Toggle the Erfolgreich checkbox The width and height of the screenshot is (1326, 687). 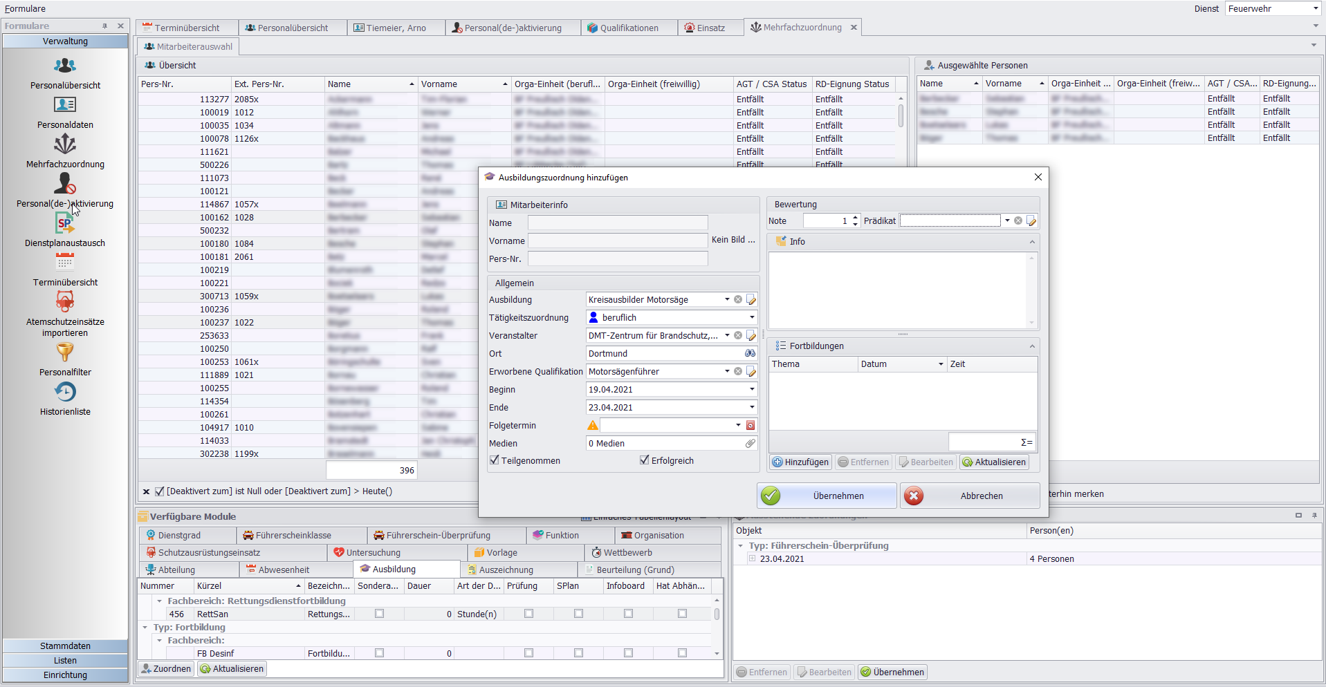(645, 460)
